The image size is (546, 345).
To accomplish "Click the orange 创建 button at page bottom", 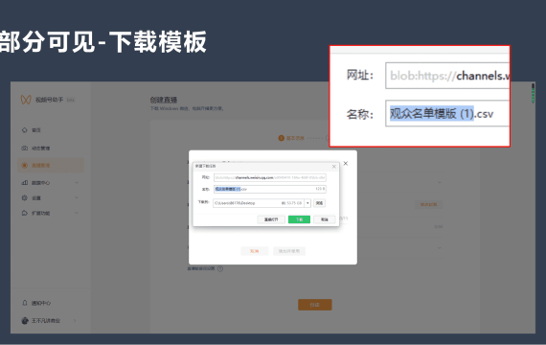I will [x=315, y=305].
